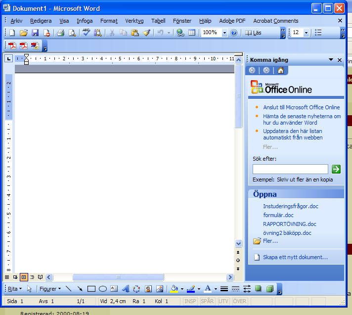Image resolution: width=352 pixels, height=315 pixels.
Task: Click the line style icon
Action: point(224,289)
